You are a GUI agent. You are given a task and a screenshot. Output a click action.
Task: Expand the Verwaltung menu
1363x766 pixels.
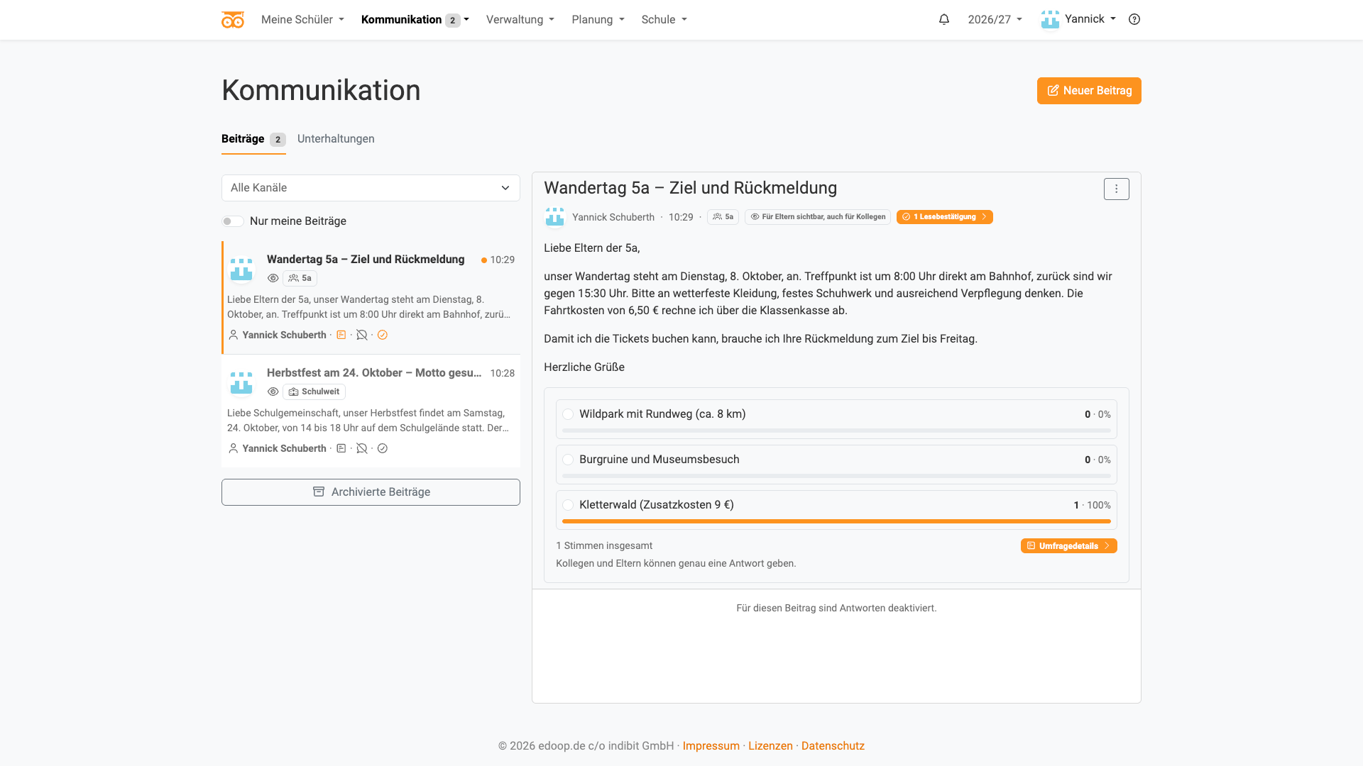[x=520, y=20]
